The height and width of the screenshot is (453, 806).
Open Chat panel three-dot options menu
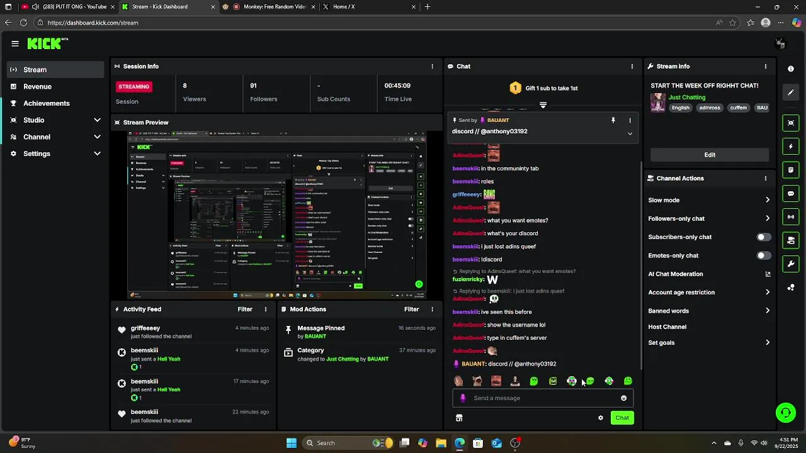(632, 66)
